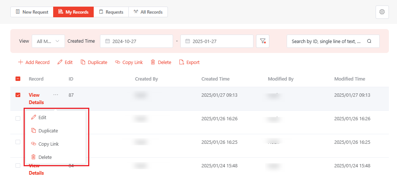This screenshot has height=178, width=397.
Task: Toggle the select-all header checkbox
Action: pos(18,79)
